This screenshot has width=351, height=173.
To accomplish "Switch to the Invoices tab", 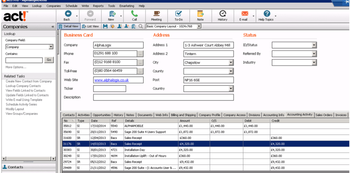I will (x=341, y=115).
